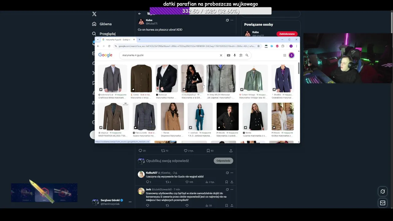Open the messages envelope floating button
Image resolution: width=393 pixels, height=221 pixels.
[x=383, y=203]
